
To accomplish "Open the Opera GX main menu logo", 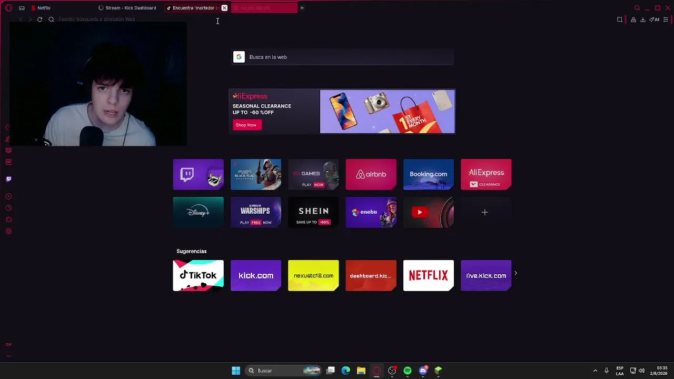I will pos(8,8).
